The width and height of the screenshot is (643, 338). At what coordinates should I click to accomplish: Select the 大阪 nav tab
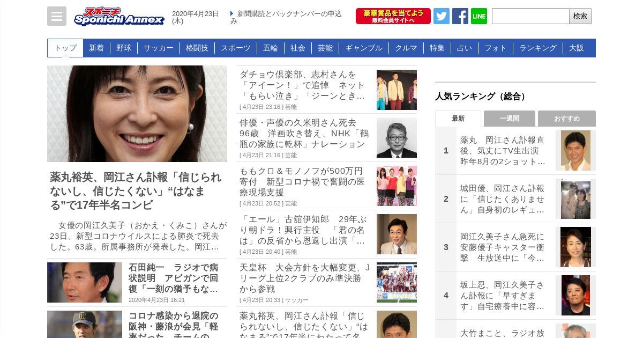pyautogui.click(x=577, y=48)
